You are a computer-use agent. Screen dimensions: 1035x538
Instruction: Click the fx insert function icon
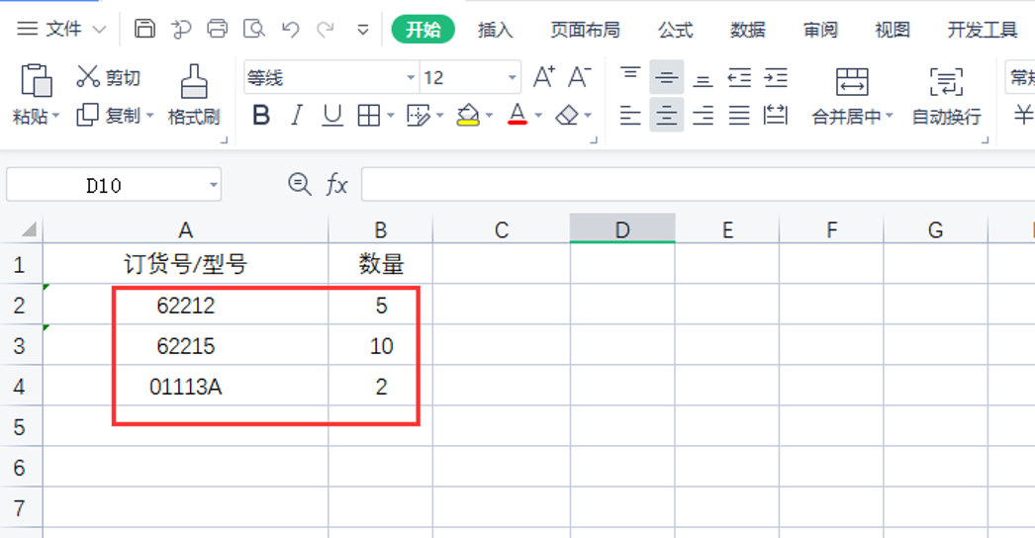tap(337, 184)
